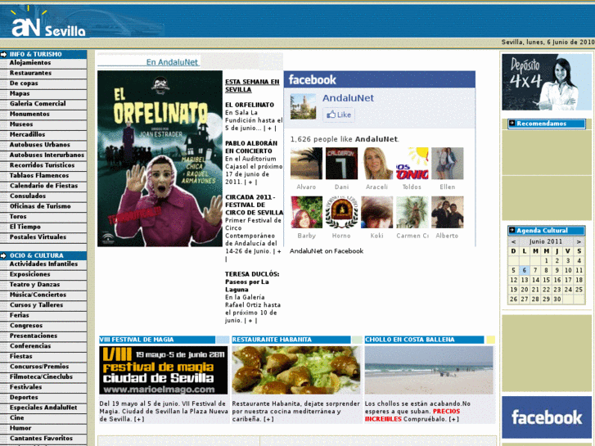Image resolution: width=595 pixels, height=446 pixels.
Task: Click the large facebook banner in the sidebar
Action: 547,417
